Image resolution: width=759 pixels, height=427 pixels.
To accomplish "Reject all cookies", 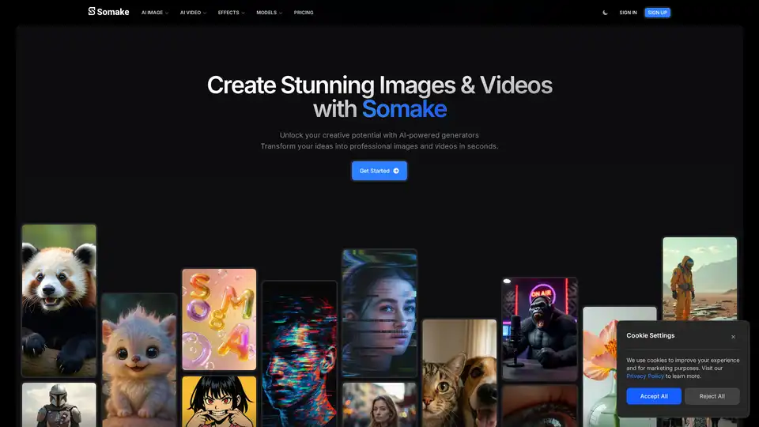I will (x=712, y=396).
